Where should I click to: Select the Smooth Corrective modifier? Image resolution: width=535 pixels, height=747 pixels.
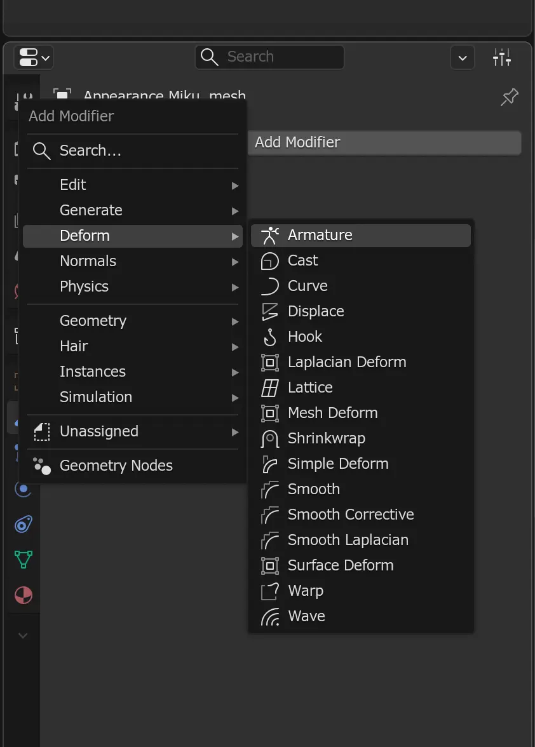point(361,515)
